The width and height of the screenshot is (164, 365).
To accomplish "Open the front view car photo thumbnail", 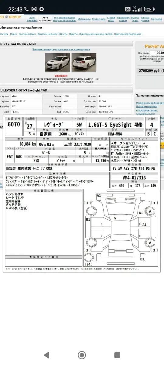I will click(x=58, y=62).
